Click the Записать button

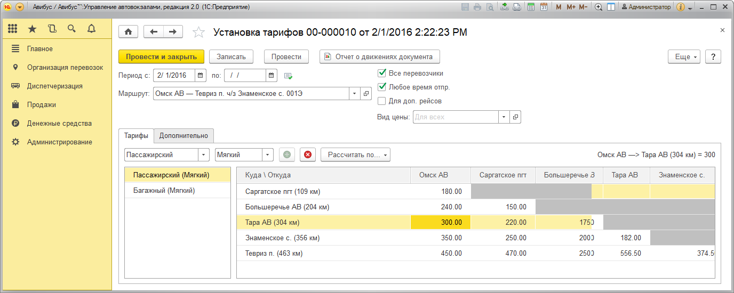[x=230, y=56]
